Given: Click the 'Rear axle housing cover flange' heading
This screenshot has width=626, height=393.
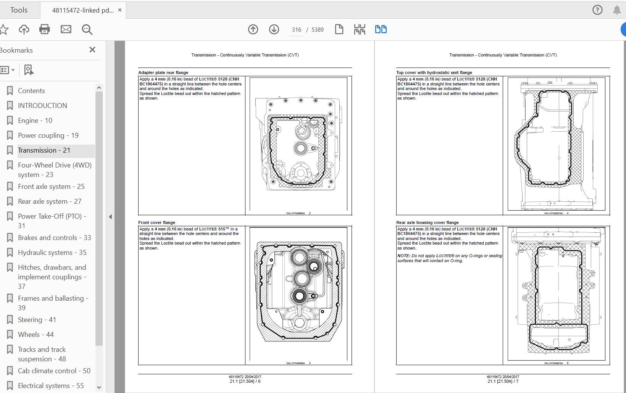Looking at the screenshot, I should point(427,222).
